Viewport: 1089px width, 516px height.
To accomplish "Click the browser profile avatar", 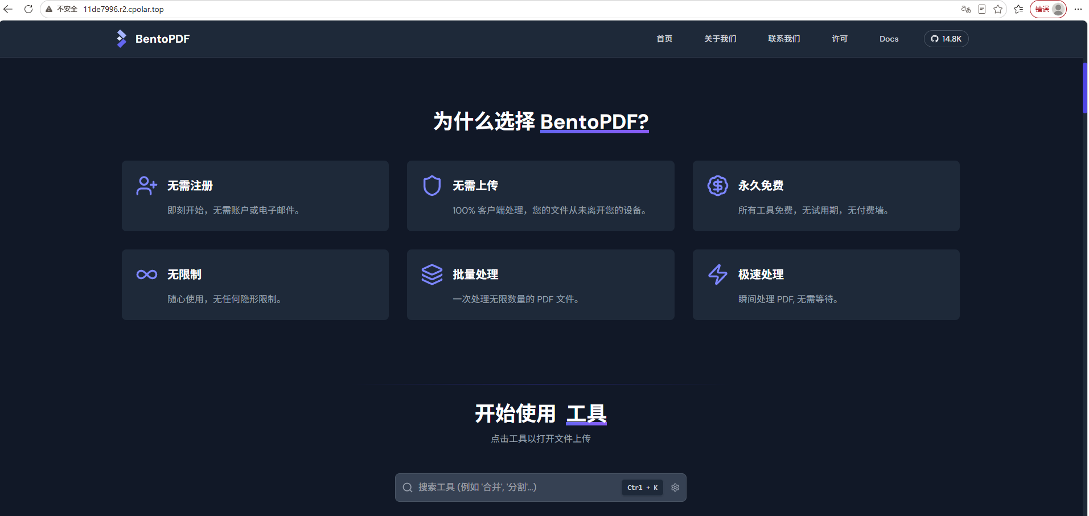I will coord(1058,9).
